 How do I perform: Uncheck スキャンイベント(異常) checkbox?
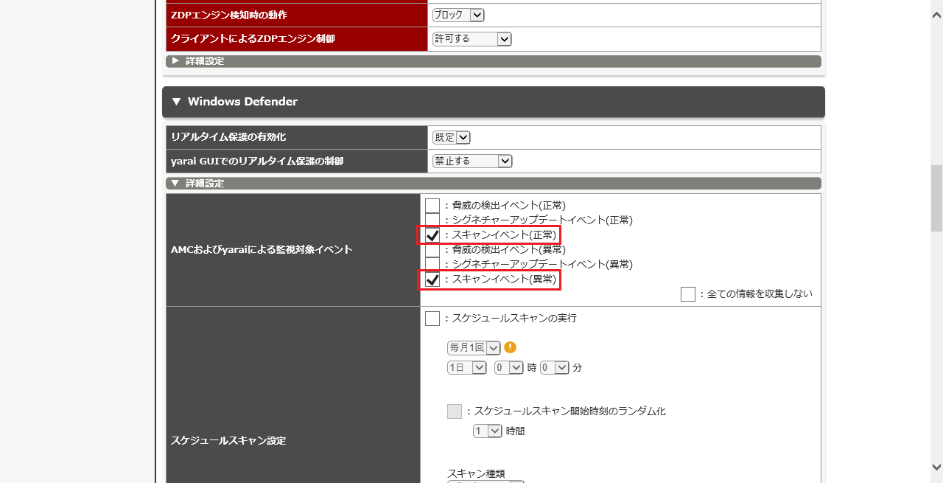tap(432, 279)
